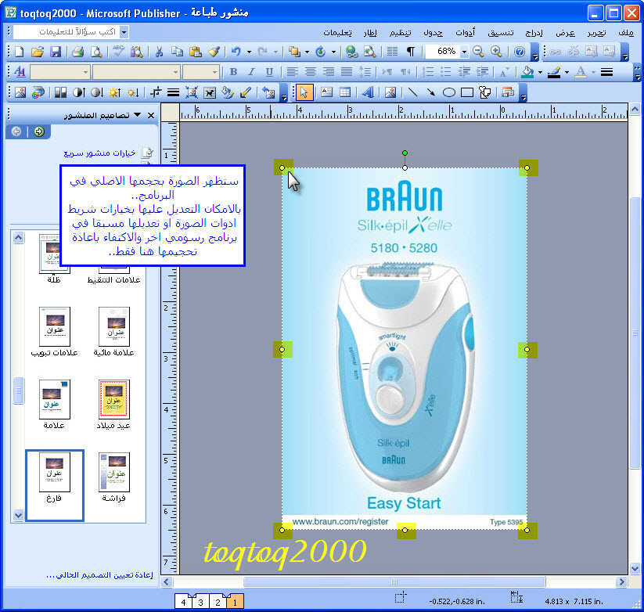
Task: Click the Crop tool in Picture toolbar
Action: click(155, 92)
